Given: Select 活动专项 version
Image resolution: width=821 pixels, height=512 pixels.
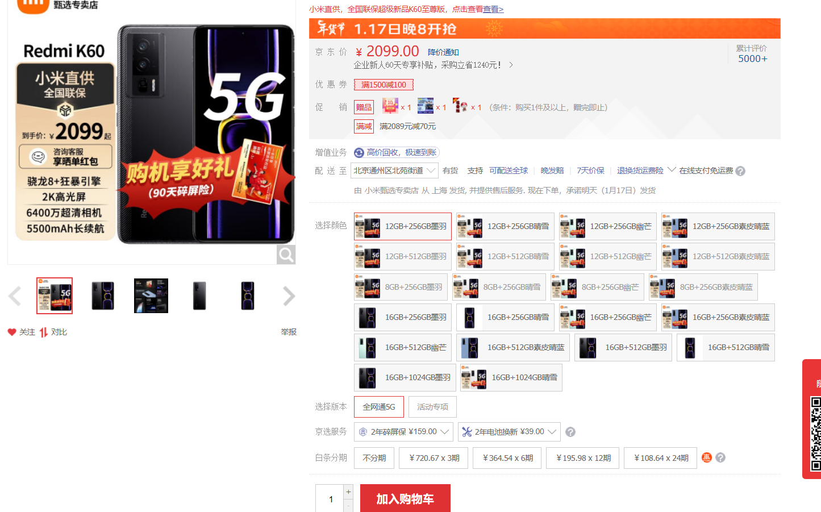Looking at the screenshot, I should pos(432,407).
